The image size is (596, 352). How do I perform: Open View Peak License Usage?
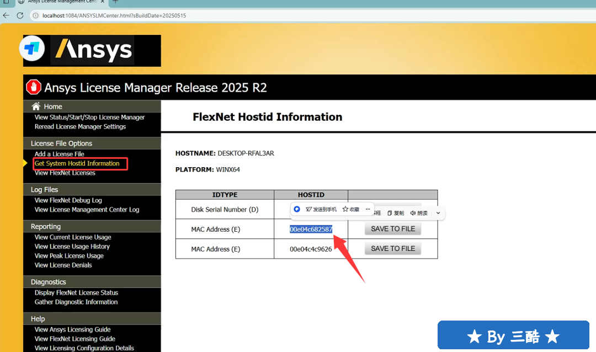tap(69, 256)
